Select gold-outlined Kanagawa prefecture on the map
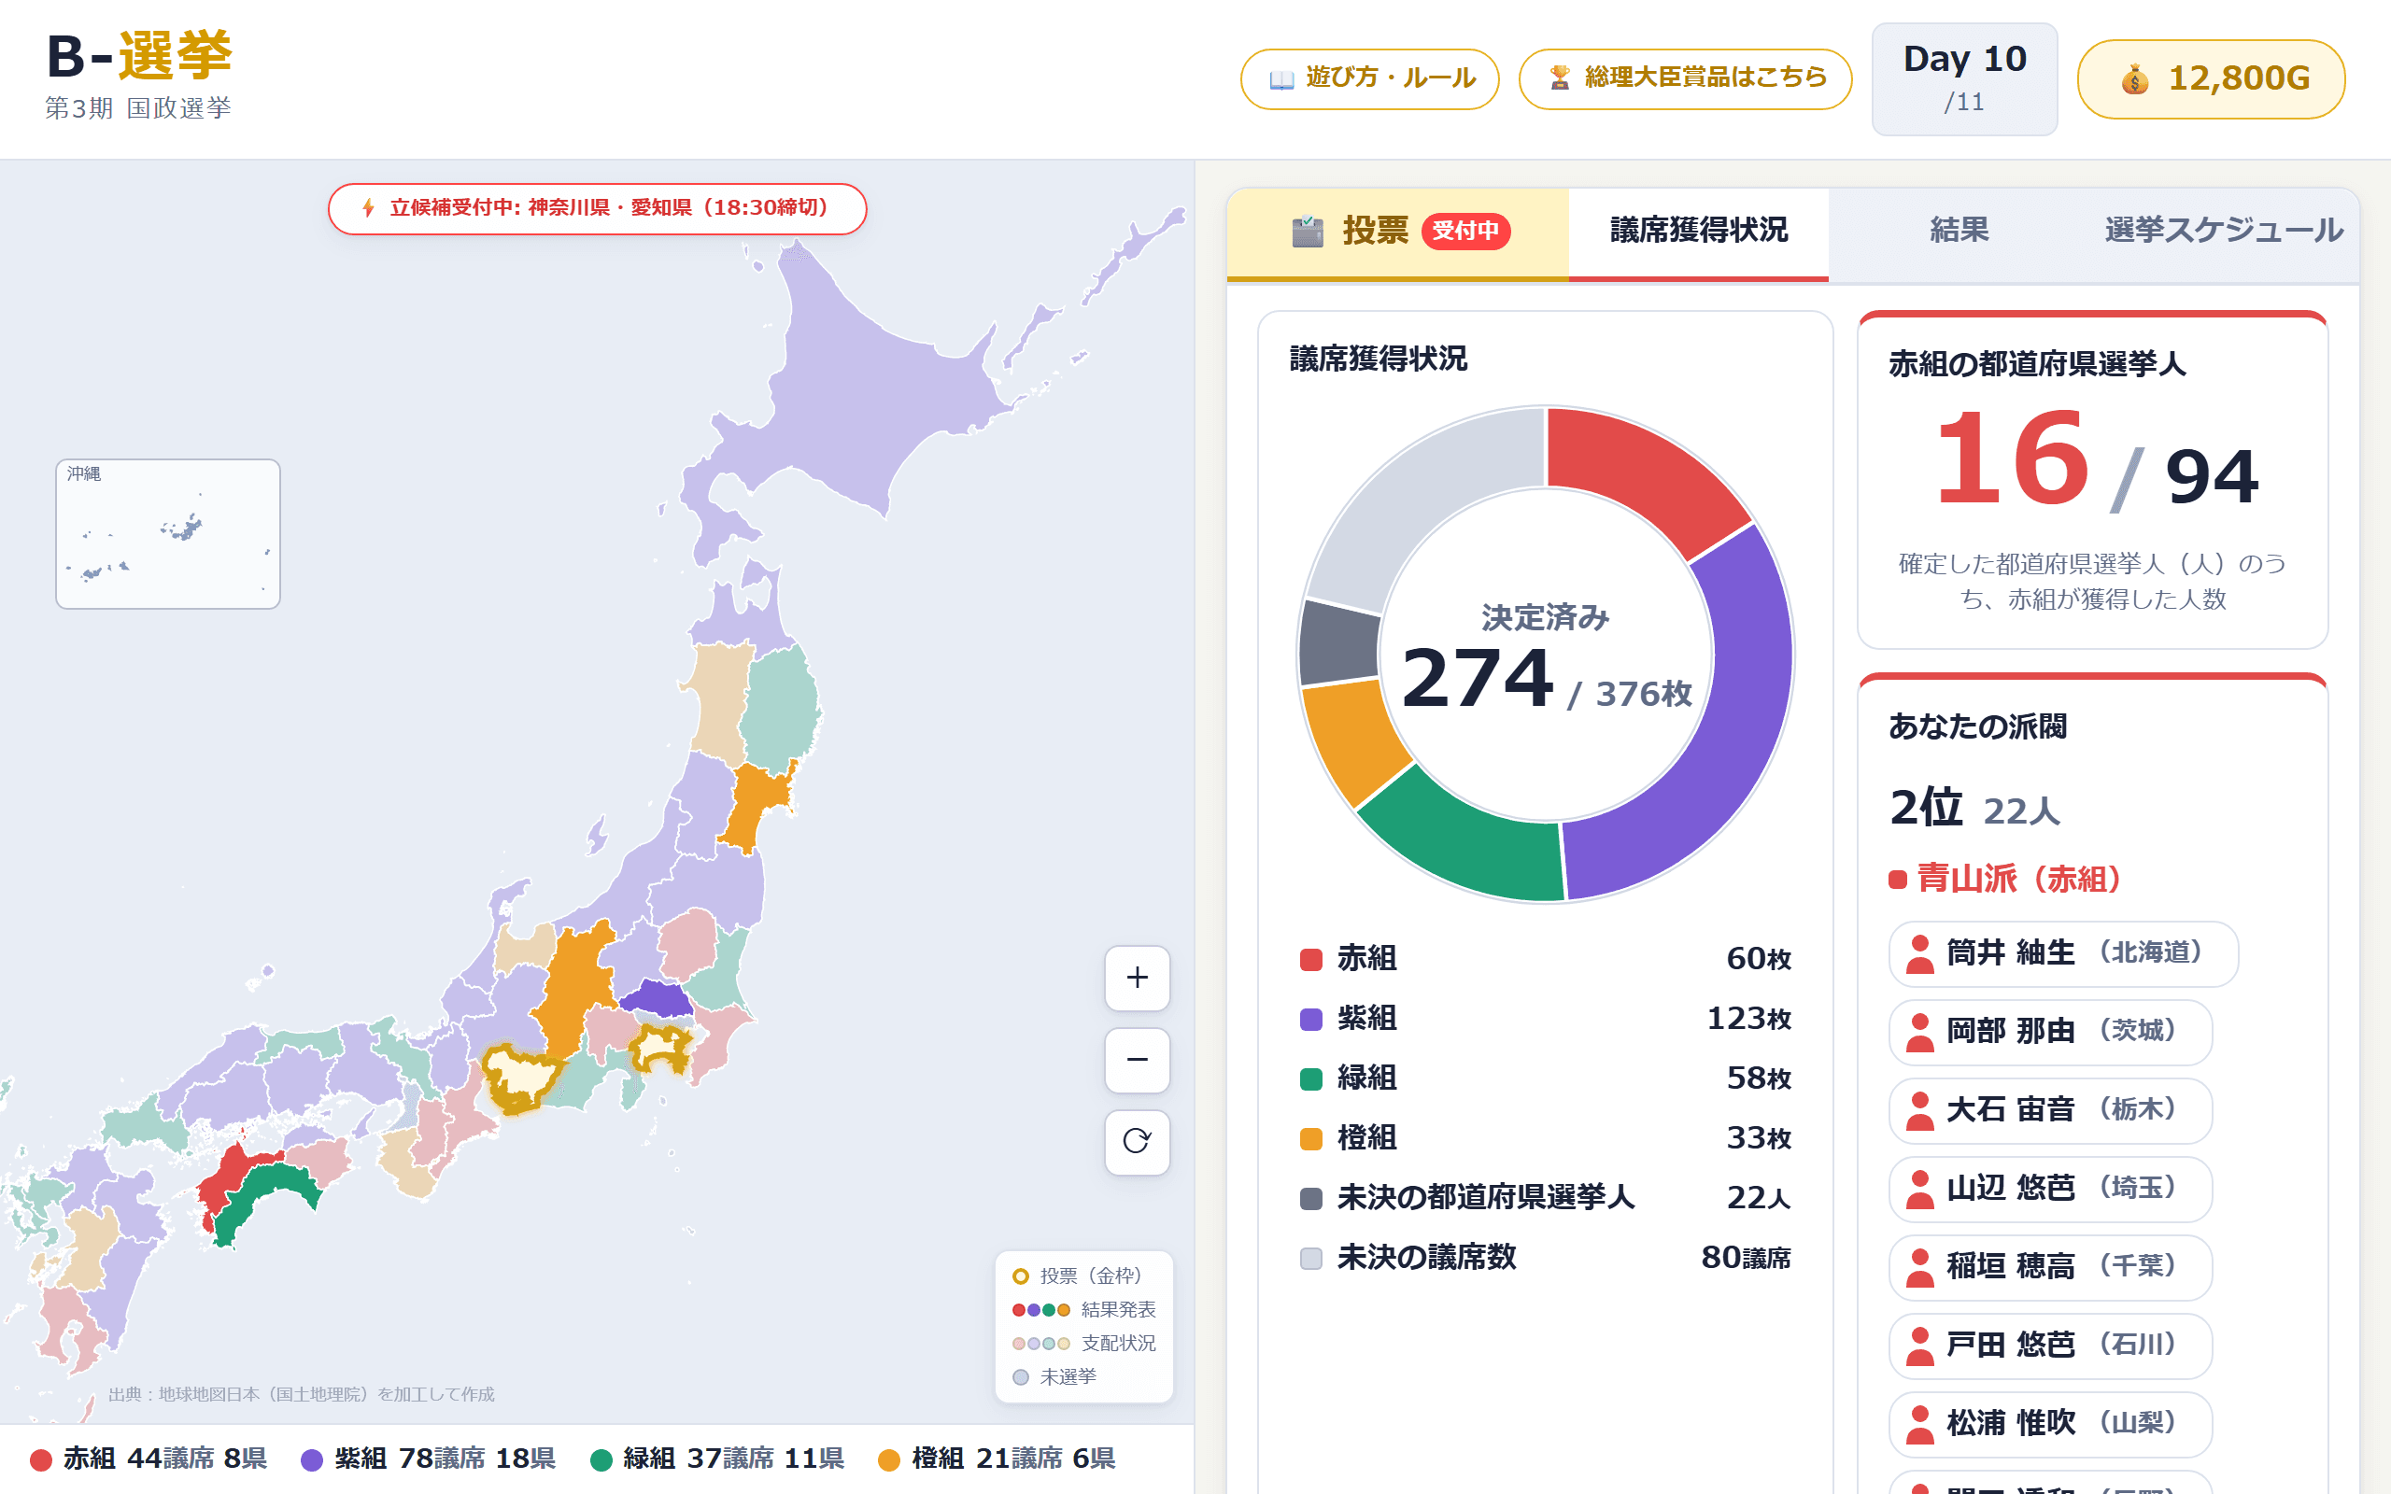Screen dimensions: 2391x1494 (x=660, y=1048)
